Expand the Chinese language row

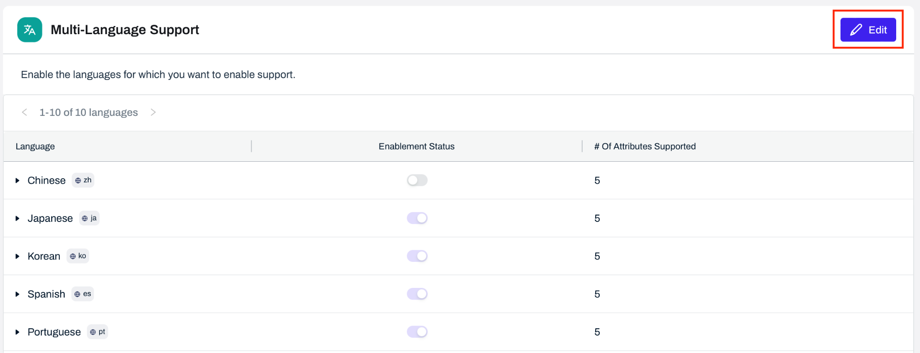click(x=18, y=181)
